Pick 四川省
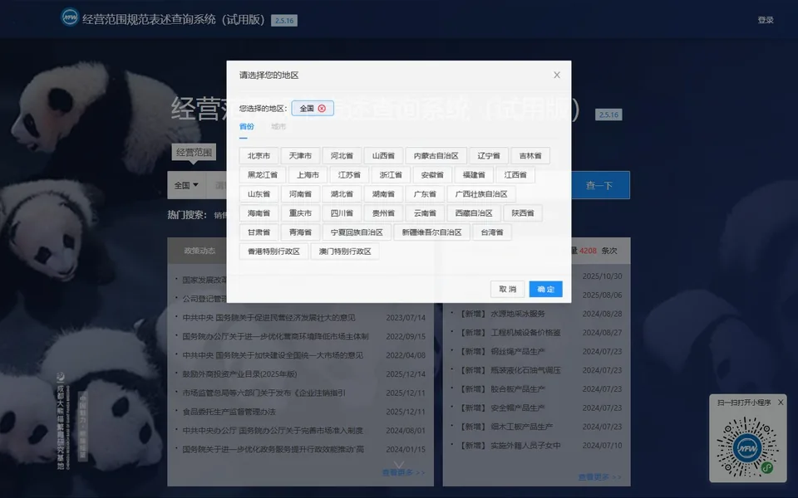Viewport: 798px width, 498px height. 342,213
